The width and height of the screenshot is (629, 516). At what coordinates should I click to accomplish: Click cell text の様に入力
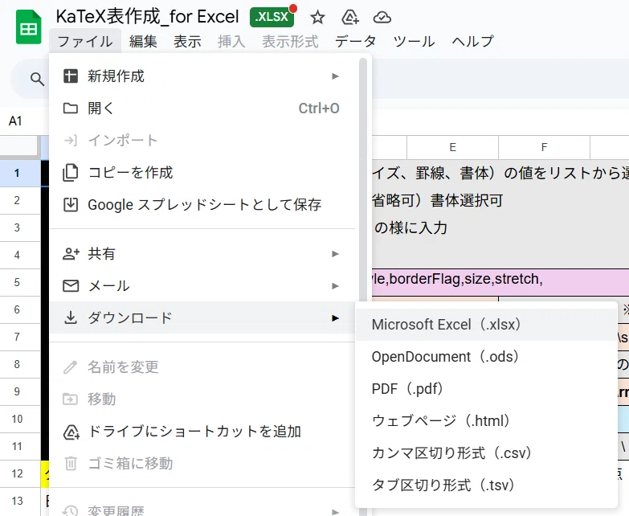pyautogui.click(x=410, y=227)
